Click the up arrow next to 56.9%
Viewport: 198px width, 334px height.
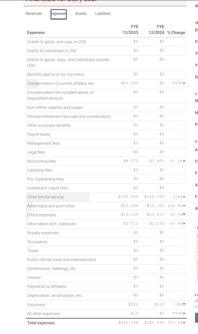coord(184,224)
